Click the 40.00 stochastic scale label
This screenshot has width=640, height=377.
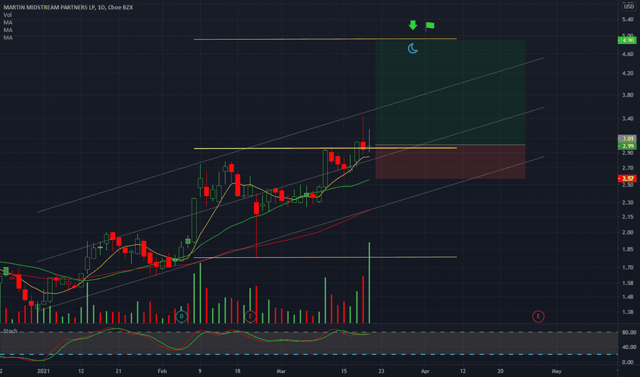point(628,348)
